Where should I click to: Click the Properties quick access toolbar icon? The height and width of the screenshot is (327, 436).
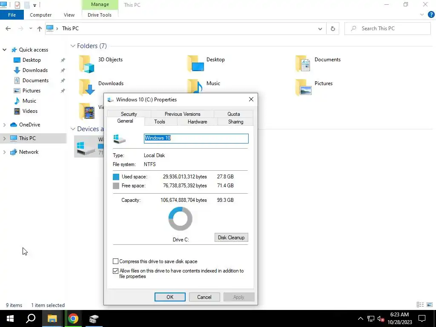click(17, 5)
